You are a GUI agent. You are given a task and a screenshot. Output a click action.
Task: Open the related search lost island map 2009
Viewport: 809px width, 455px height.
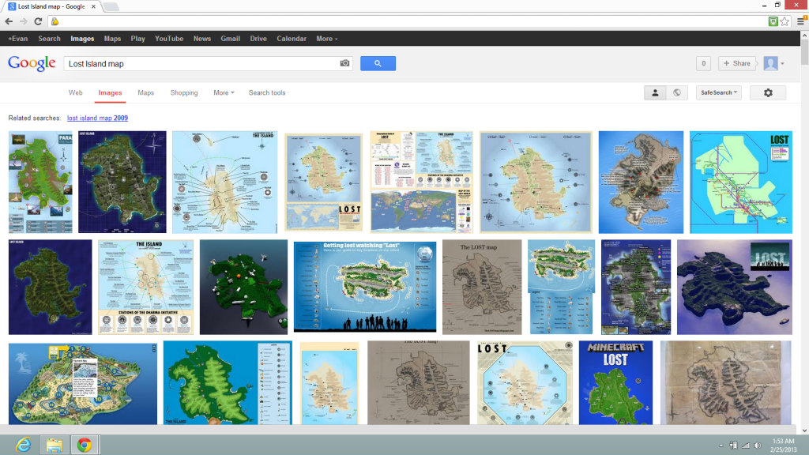(x=97, y=118)
